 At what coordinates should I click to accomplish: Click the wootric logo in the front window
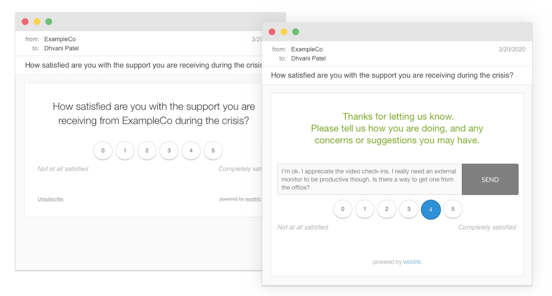(x=412, y=262)
